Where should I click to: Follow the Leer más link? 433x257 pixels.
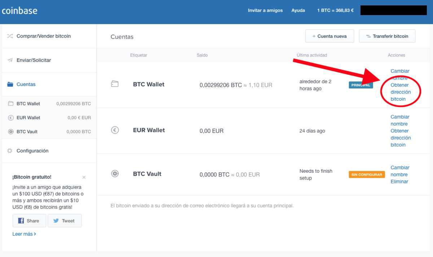(x=24, y=234)
